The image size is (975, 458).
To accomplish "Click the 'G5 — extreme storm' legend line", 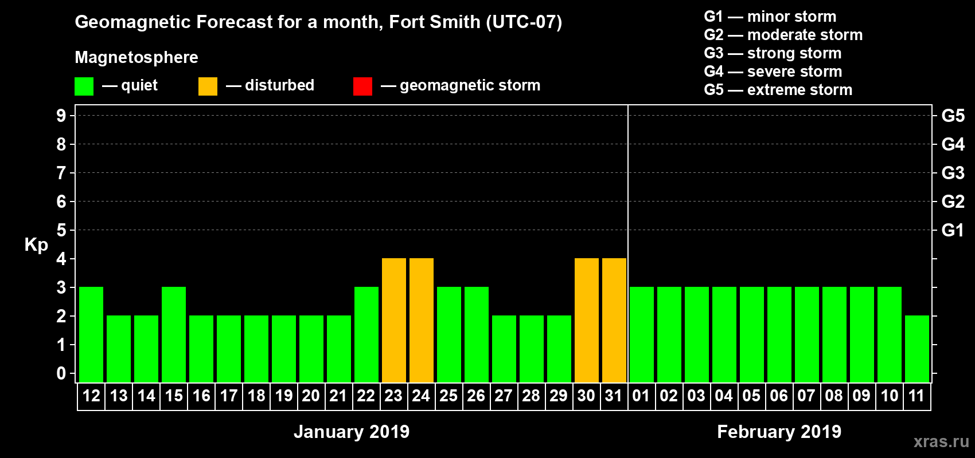I will (778, 90).
